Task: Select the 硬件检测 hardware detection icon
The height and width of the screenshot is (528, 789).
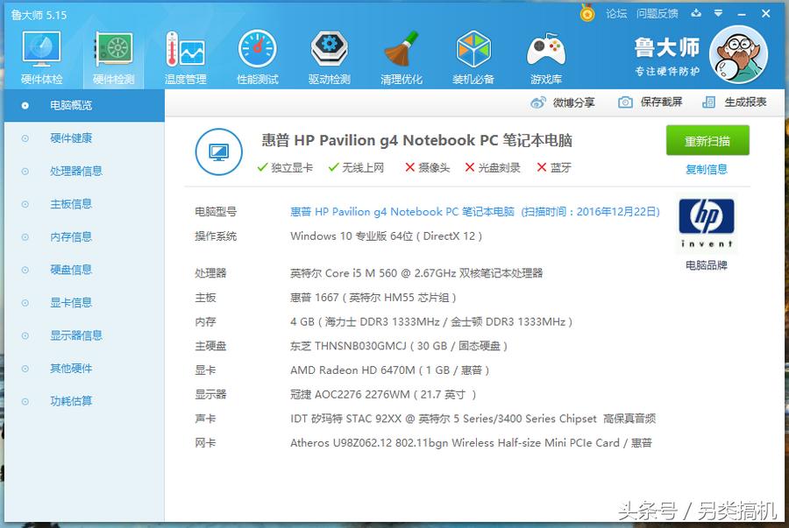Action: 112,55
